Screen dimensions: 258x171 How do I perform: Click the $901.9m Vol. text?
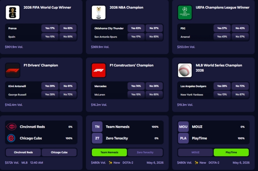(14, 47)
